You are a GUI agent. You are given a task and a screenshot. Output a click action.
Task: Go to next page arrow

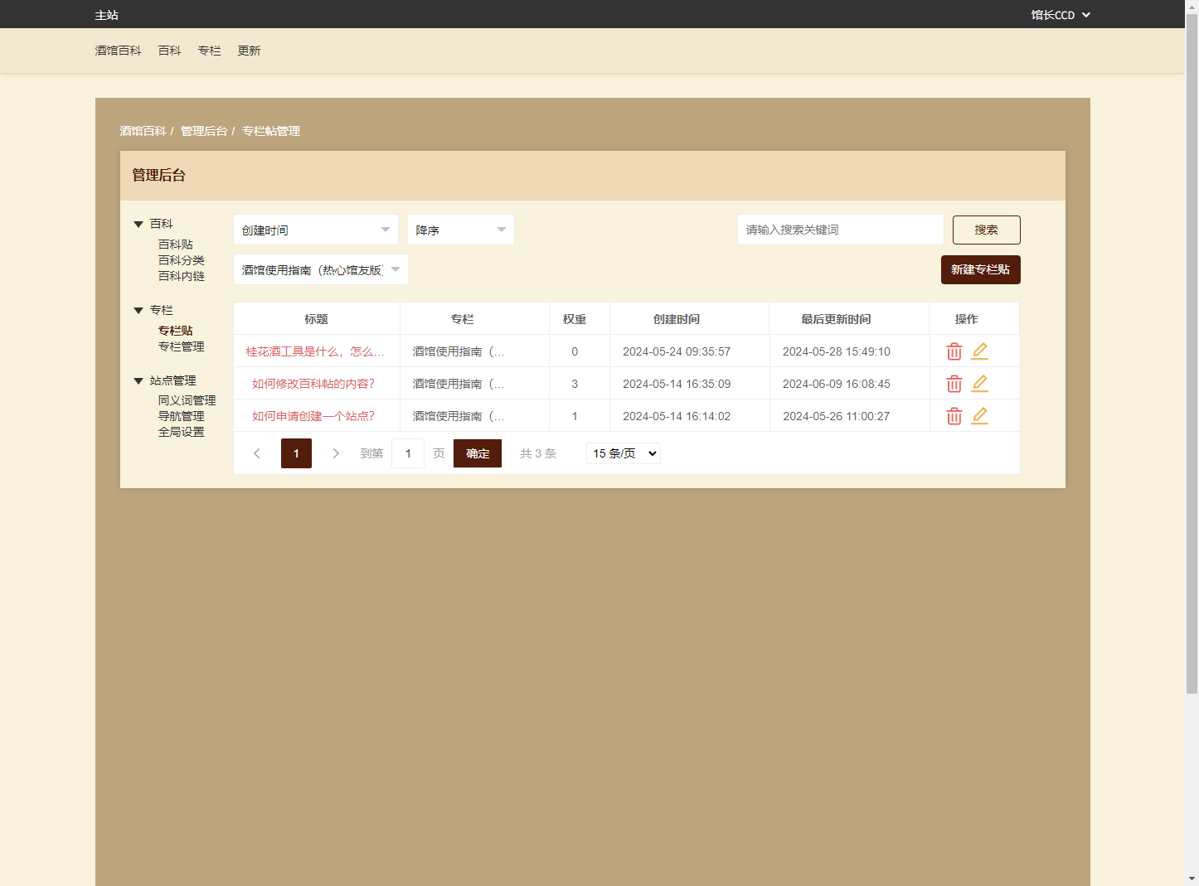pos(336,453)
